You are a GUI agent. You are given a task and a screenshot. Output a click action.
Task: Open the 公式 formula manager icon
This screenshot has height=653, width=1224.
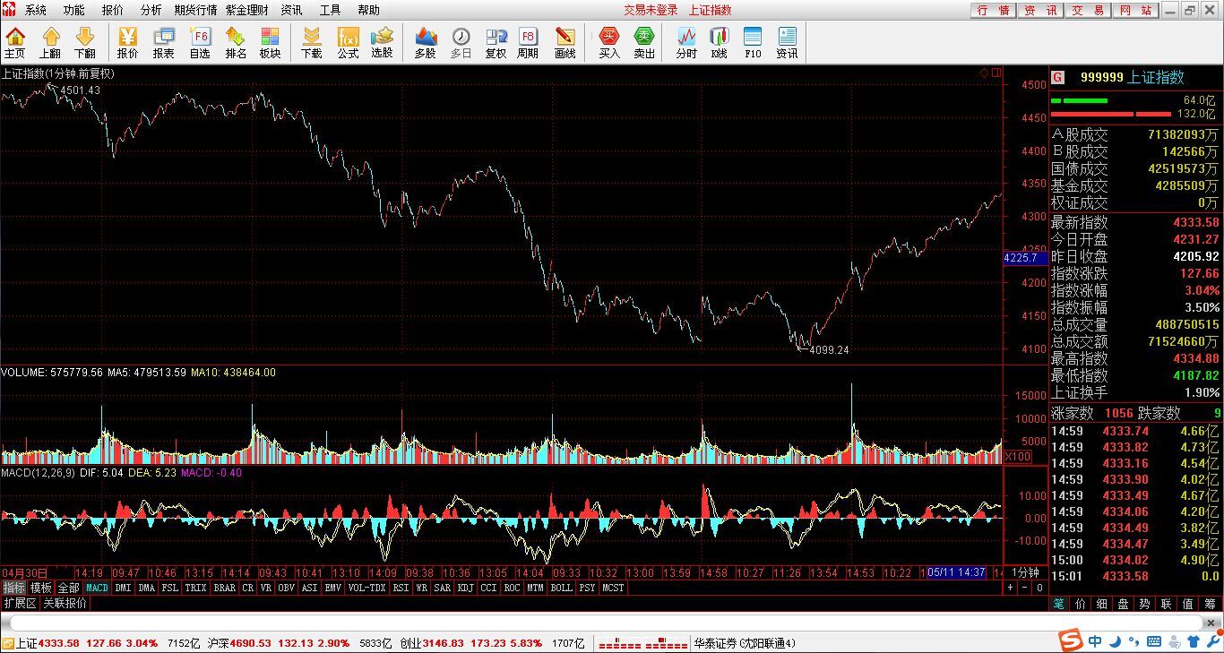click(x=348, y=42)
